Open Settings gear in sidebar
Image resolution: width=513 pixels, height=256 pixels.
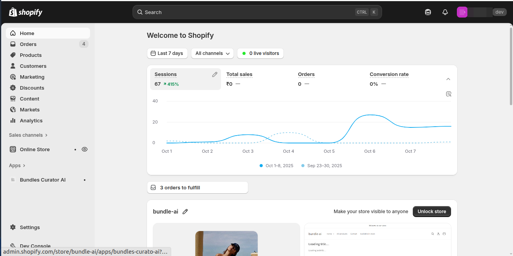tap(30, 227)
